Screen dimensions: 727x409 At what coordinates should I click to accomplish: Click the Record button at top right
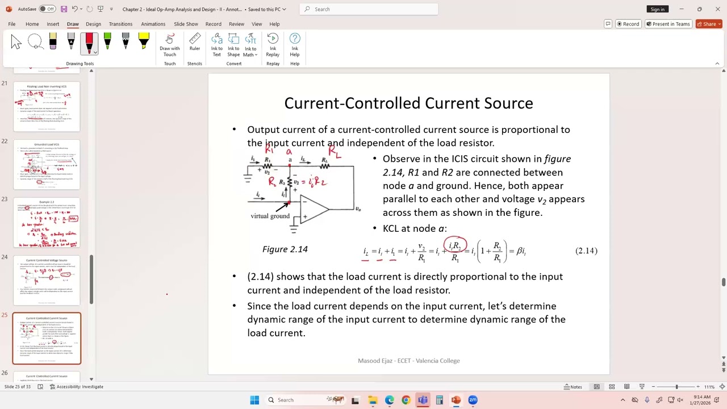coord(628,24)
